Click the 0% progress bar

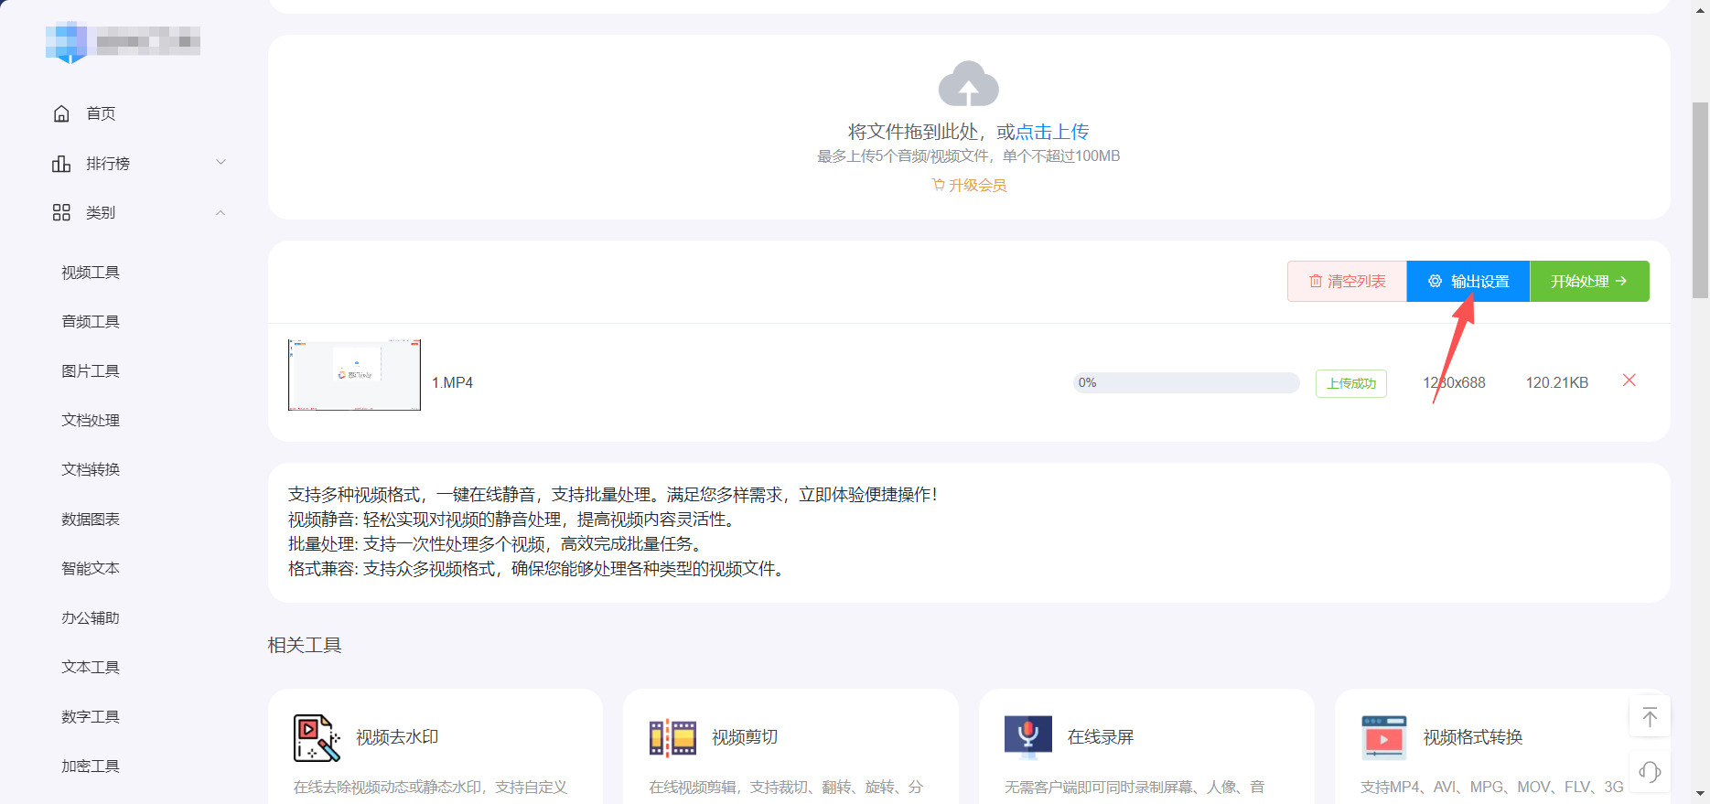(1186, 382)
